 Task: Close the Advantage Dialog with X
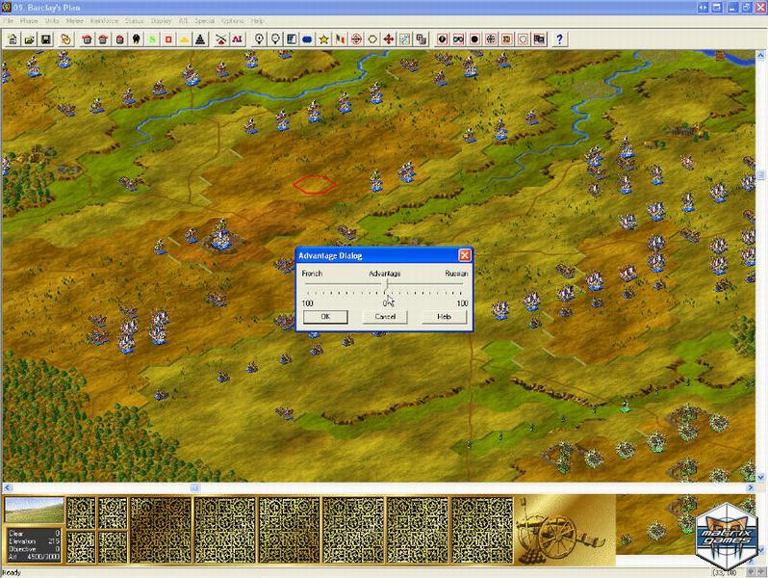point(464,255)
